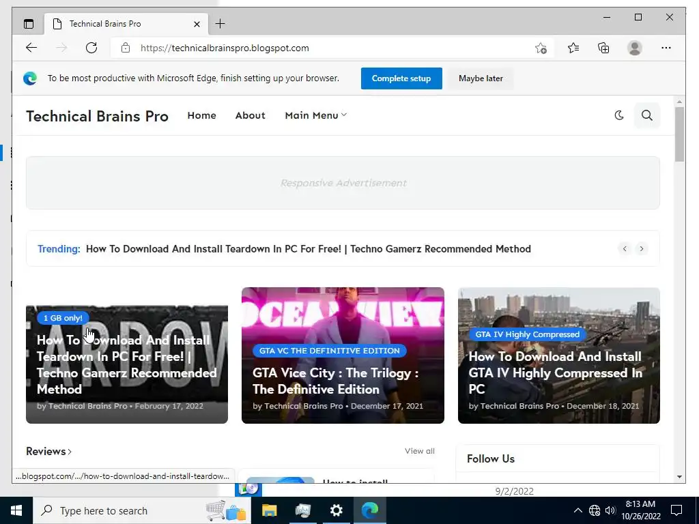Switch to Edge icon in taskbar
This screenshot has height=524, width=699.
click(x=369, y=510)
